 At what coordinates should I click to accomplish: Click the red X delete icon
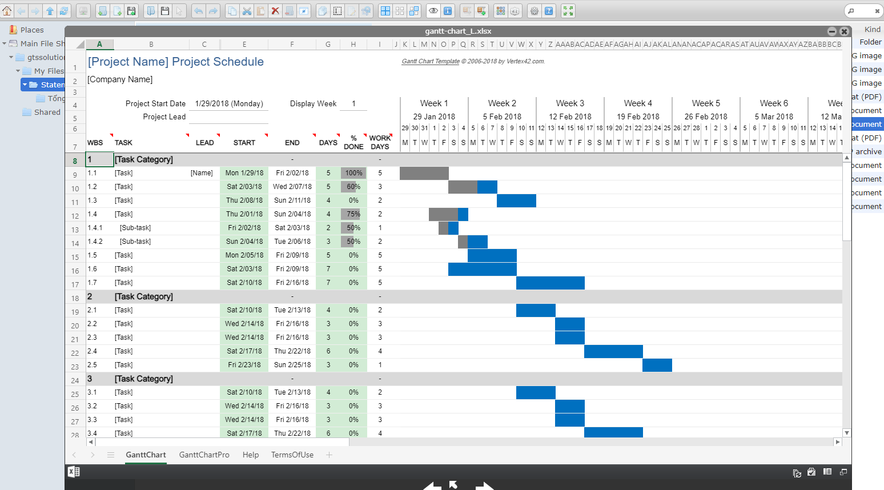275,11
